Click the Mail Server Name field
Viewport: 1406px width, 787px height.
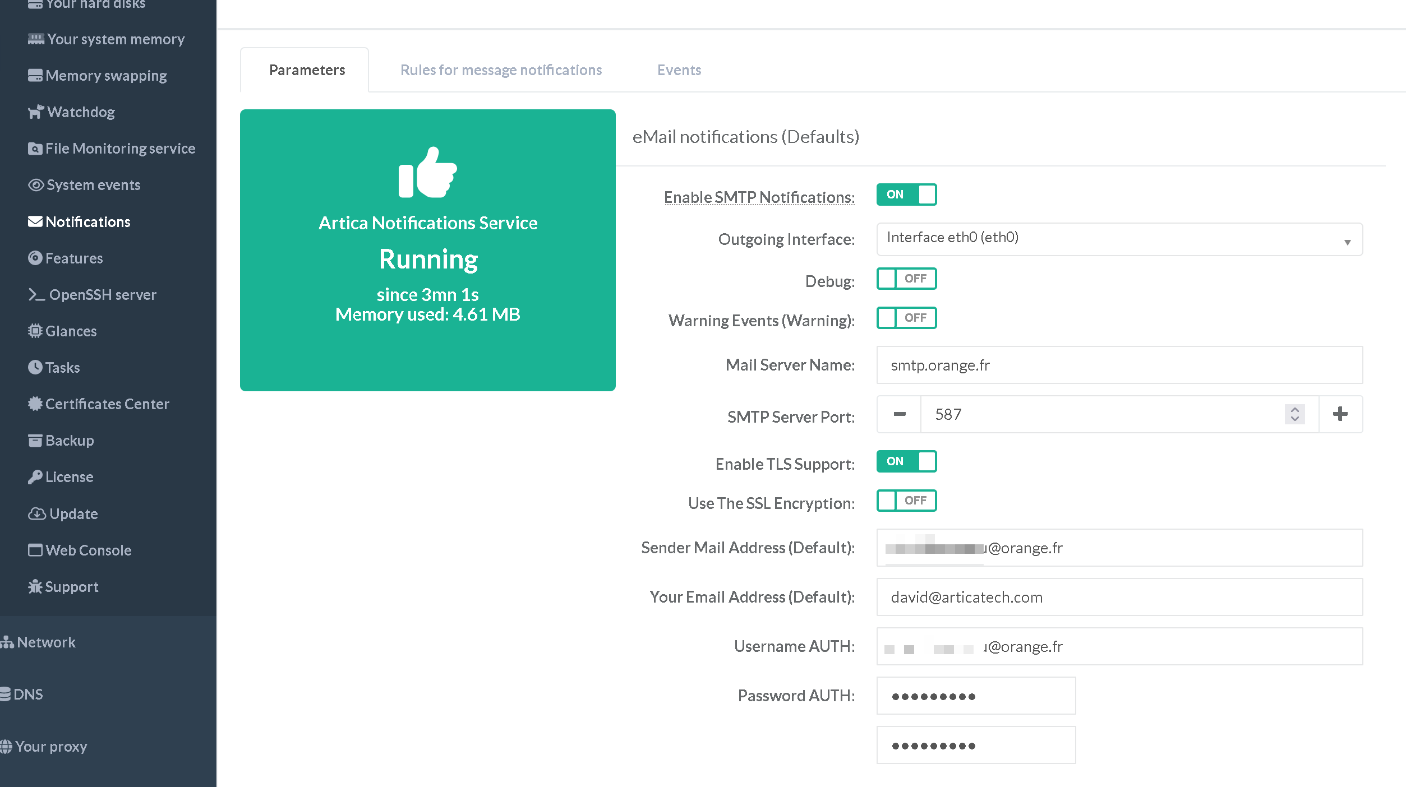[1119, 365]
